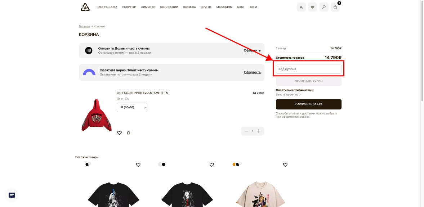This screenshot has height=207, width=424.
Task: Open the chat support widget
Action: 12,195
